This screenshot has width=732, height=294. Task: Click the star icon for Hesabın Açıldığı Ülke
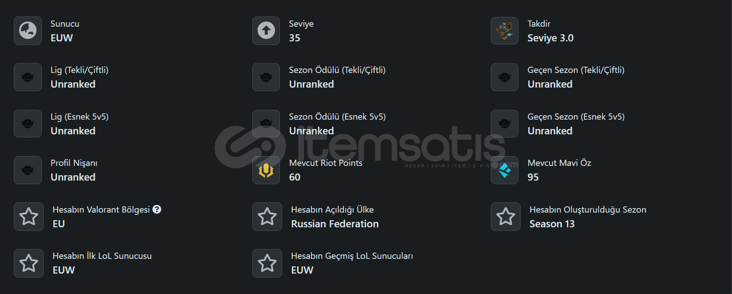pyautogui.click(x=267, y=217)
